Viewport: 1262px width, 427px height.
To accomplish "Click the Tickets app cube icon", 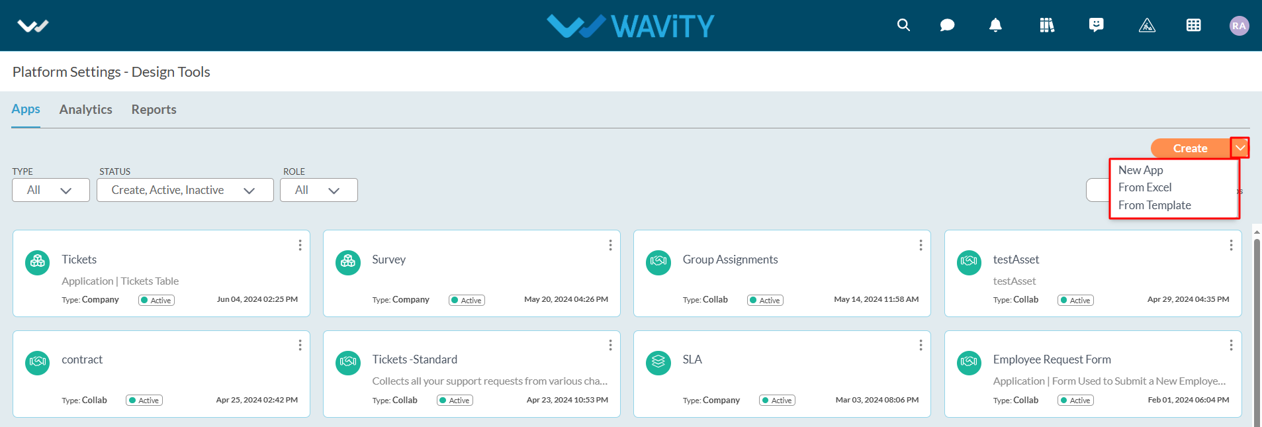I will click(x=38, y=262).
